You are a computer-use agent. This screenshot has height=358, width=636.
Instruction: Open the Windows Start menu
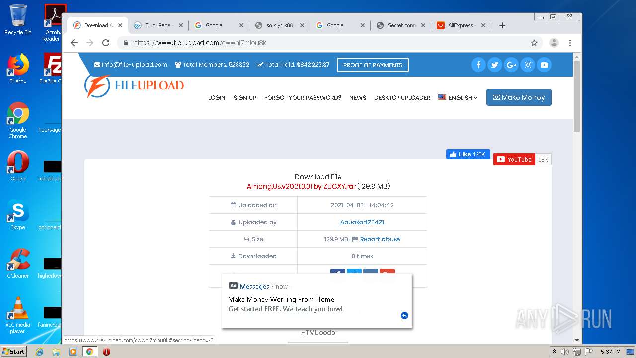click(x=13, y=352)
